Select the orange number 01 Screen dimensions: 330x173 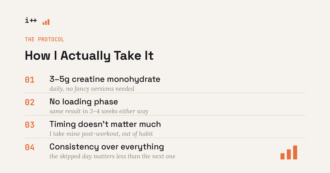[x=30, y=80]
